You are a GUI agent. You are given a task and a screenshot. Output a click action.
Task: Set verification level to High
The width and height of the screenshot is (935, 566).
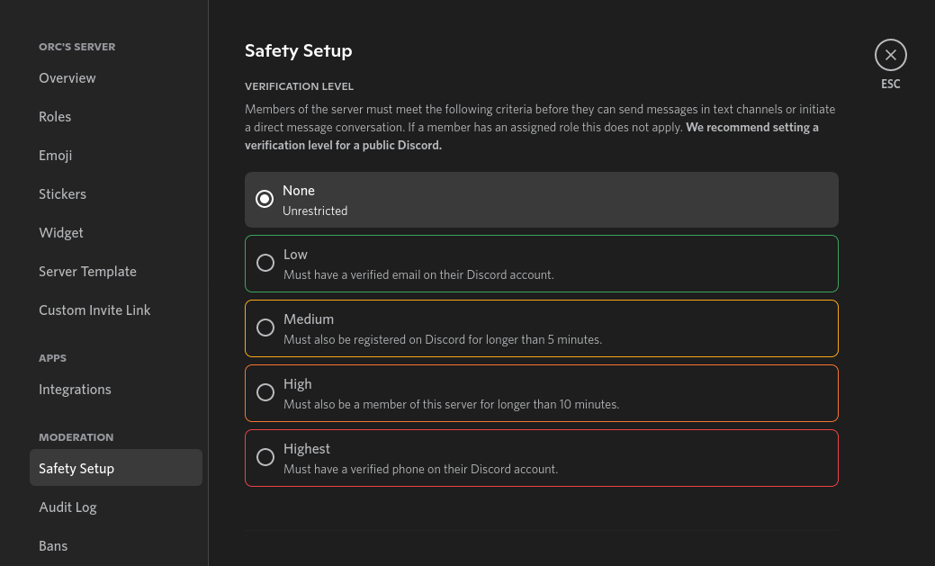(265, 392)
